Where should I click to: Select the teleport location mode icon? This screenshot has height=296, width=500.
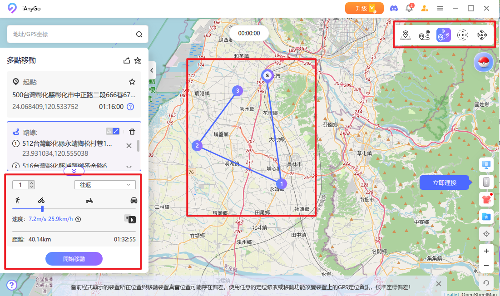click(x=405, y=35)
